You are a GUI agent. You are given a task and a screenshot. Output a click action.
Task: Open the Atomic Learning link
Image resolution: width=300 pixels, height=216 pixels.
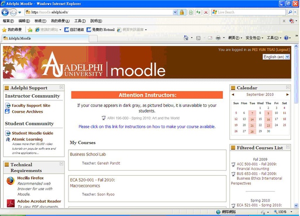point(27,139)
